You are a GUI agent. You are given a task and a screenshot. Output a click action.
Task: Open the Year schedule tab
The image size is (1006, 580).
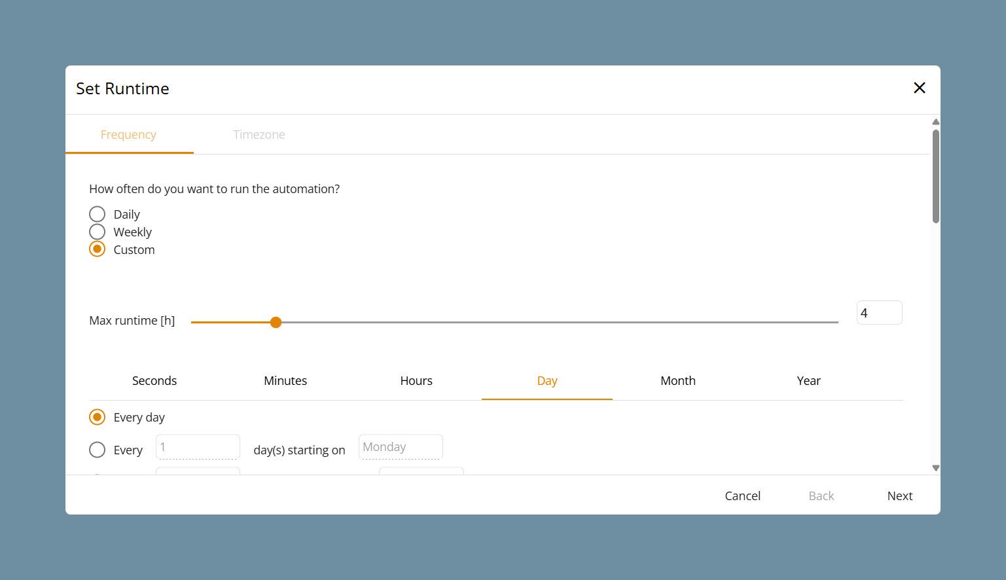[809, 380]
